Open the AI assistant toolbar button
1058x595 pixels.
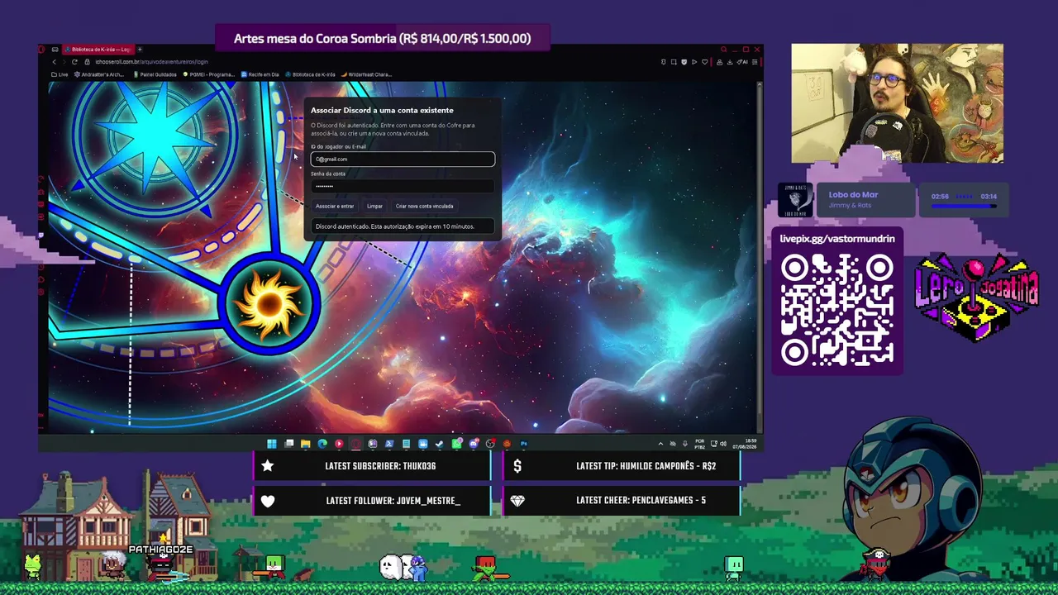(x=742, y=62)
